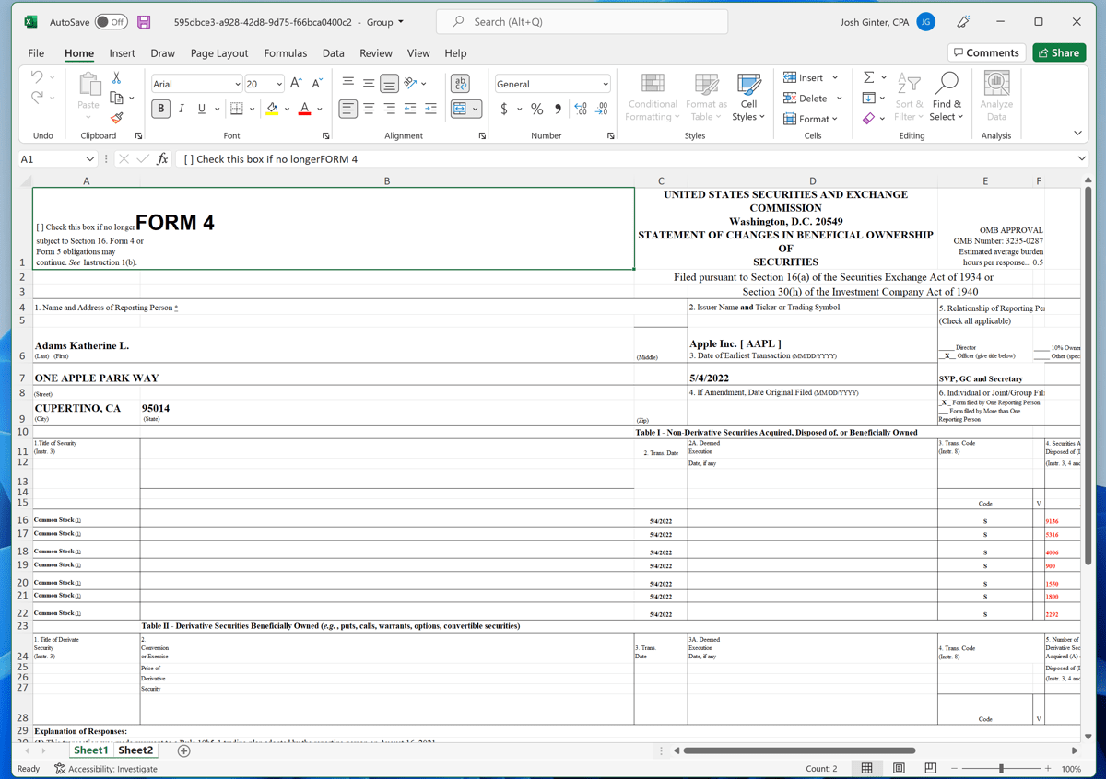Toggle Center horizontal alignment

point(369,109)
